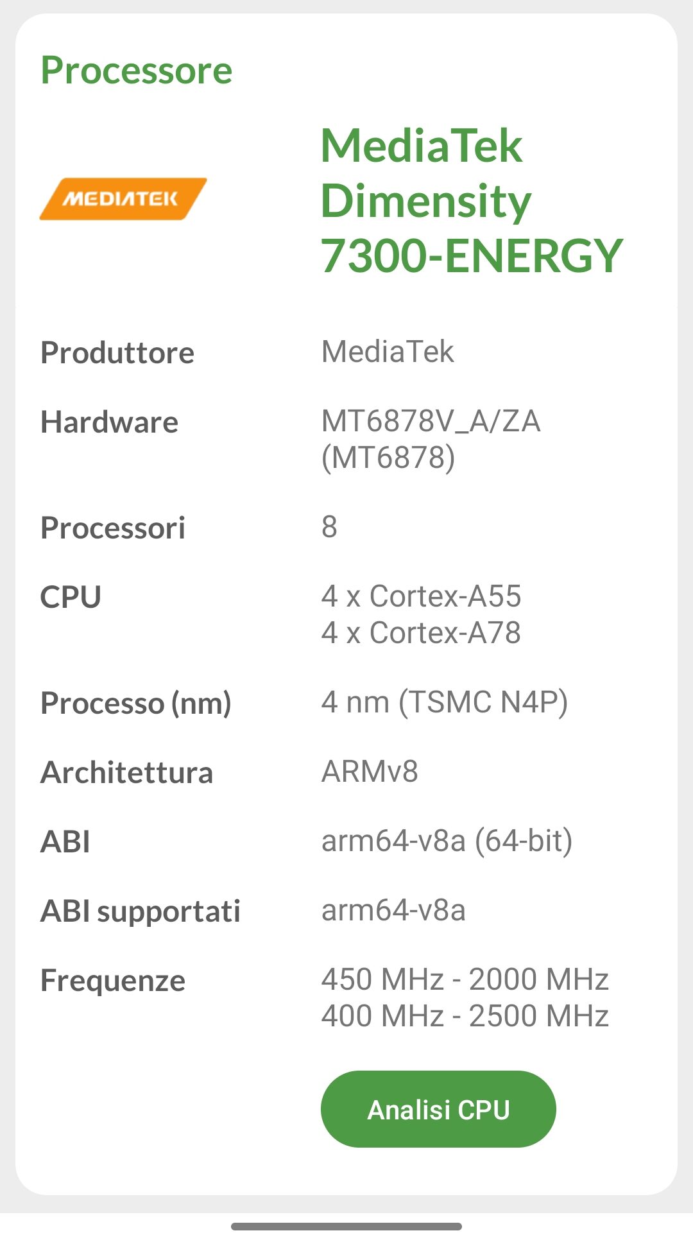Tap the orange MediaTek logo
The width and height of the screenshot is (693, 1233).
tap(123, 199)
